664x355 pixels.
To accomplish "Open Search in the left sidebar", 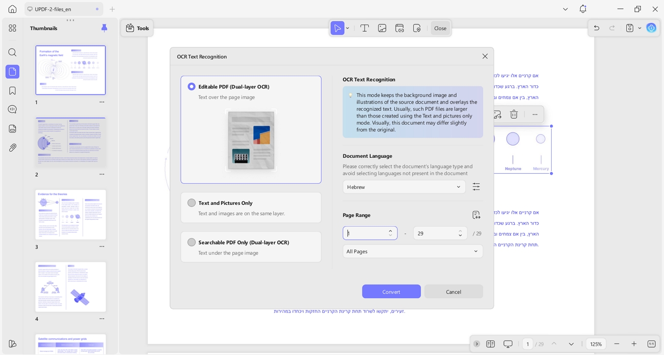I will point(12,52).
